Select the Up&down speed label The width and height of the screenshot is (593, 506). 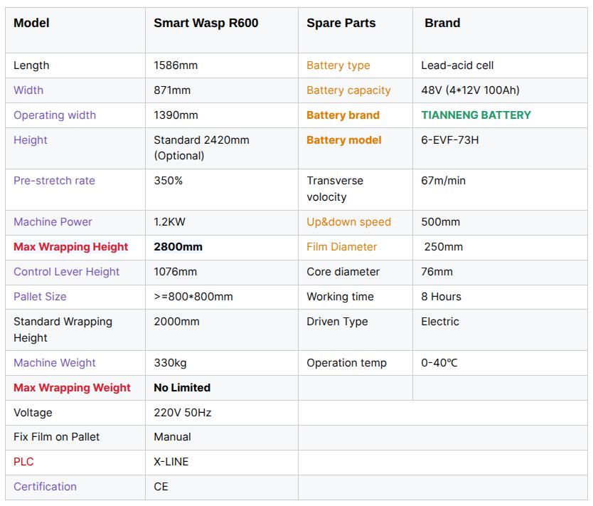click(348, 222)
